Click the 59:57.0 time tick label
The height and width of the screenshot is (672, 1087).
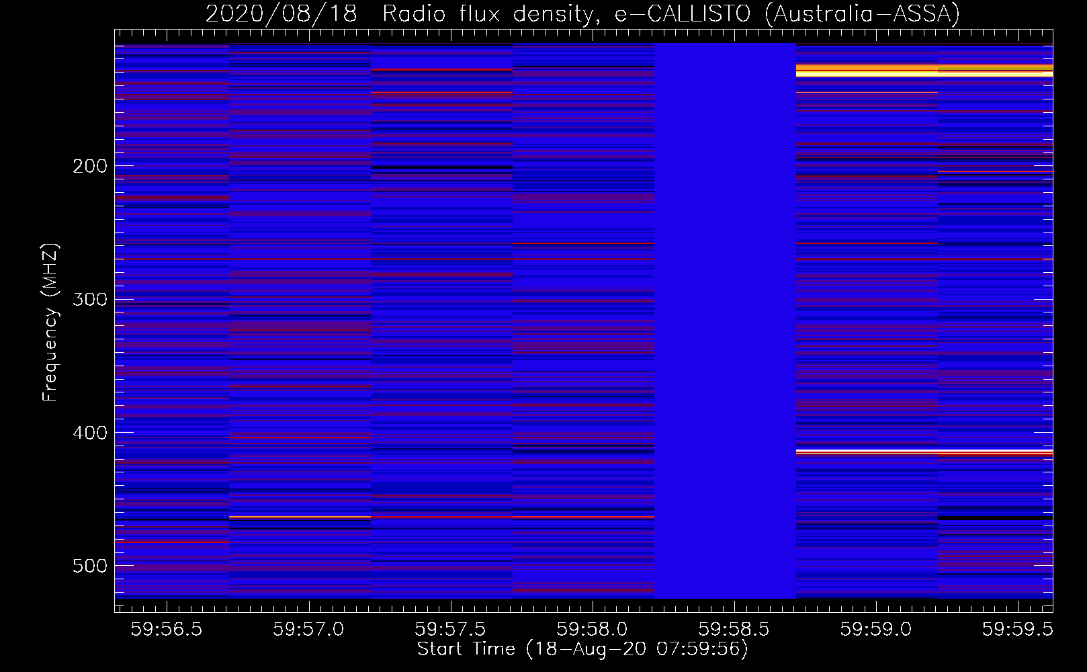(x=308, y=629)
